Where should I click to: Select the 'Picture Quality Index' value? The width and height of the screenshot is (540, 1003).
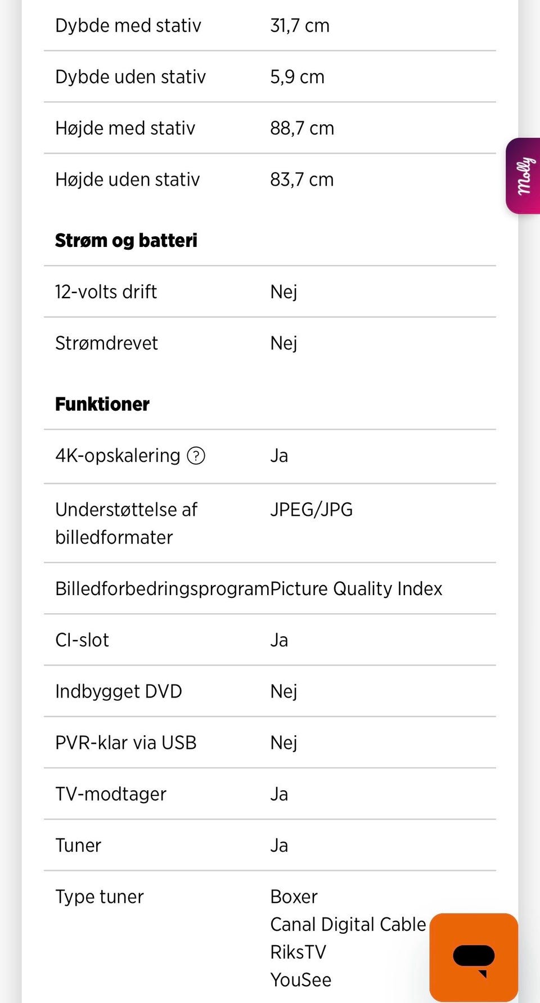pos(356,588)
